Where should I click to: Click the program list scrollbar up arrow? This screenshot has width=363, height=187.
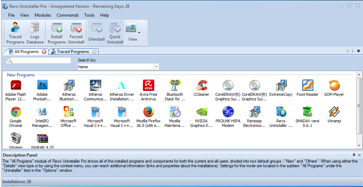(359, 74)
